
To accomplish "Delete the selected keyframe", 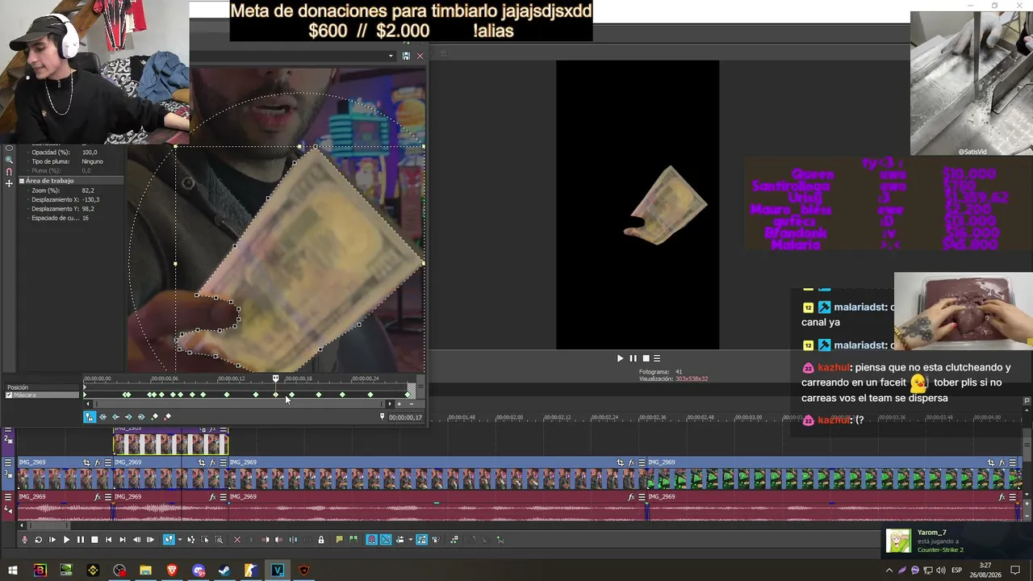I will tap(167, 417).
